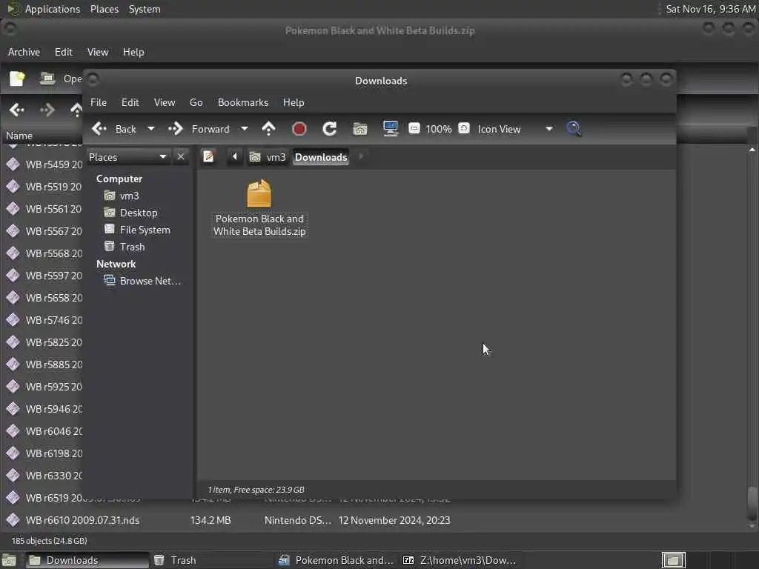Open Trash in Places sidebar

[132, 247]
